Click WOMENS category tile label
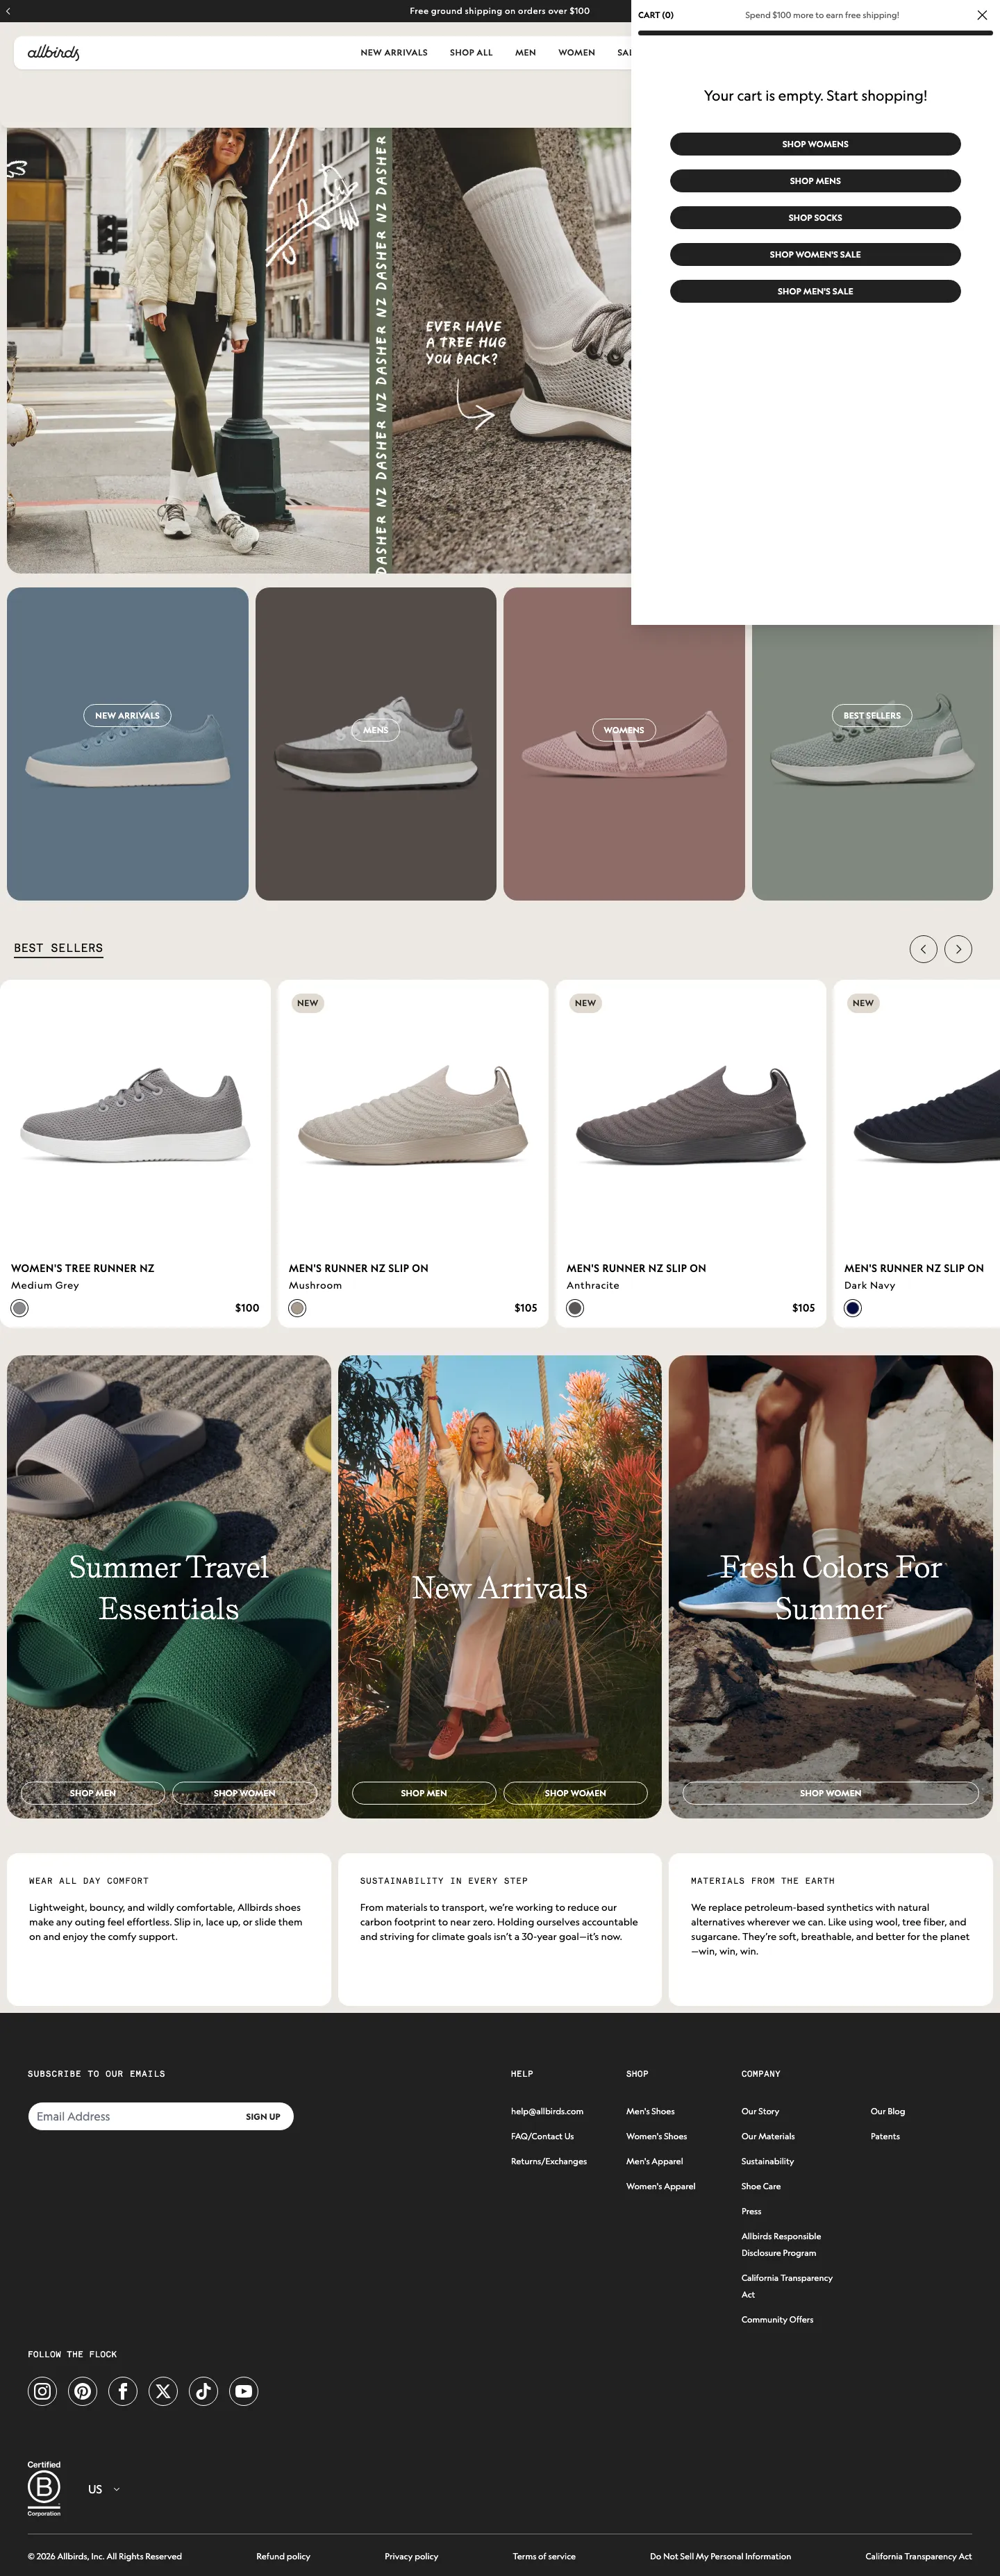Image resolution: width=1000 pixels, height=2576 pixels. (624, 730)
